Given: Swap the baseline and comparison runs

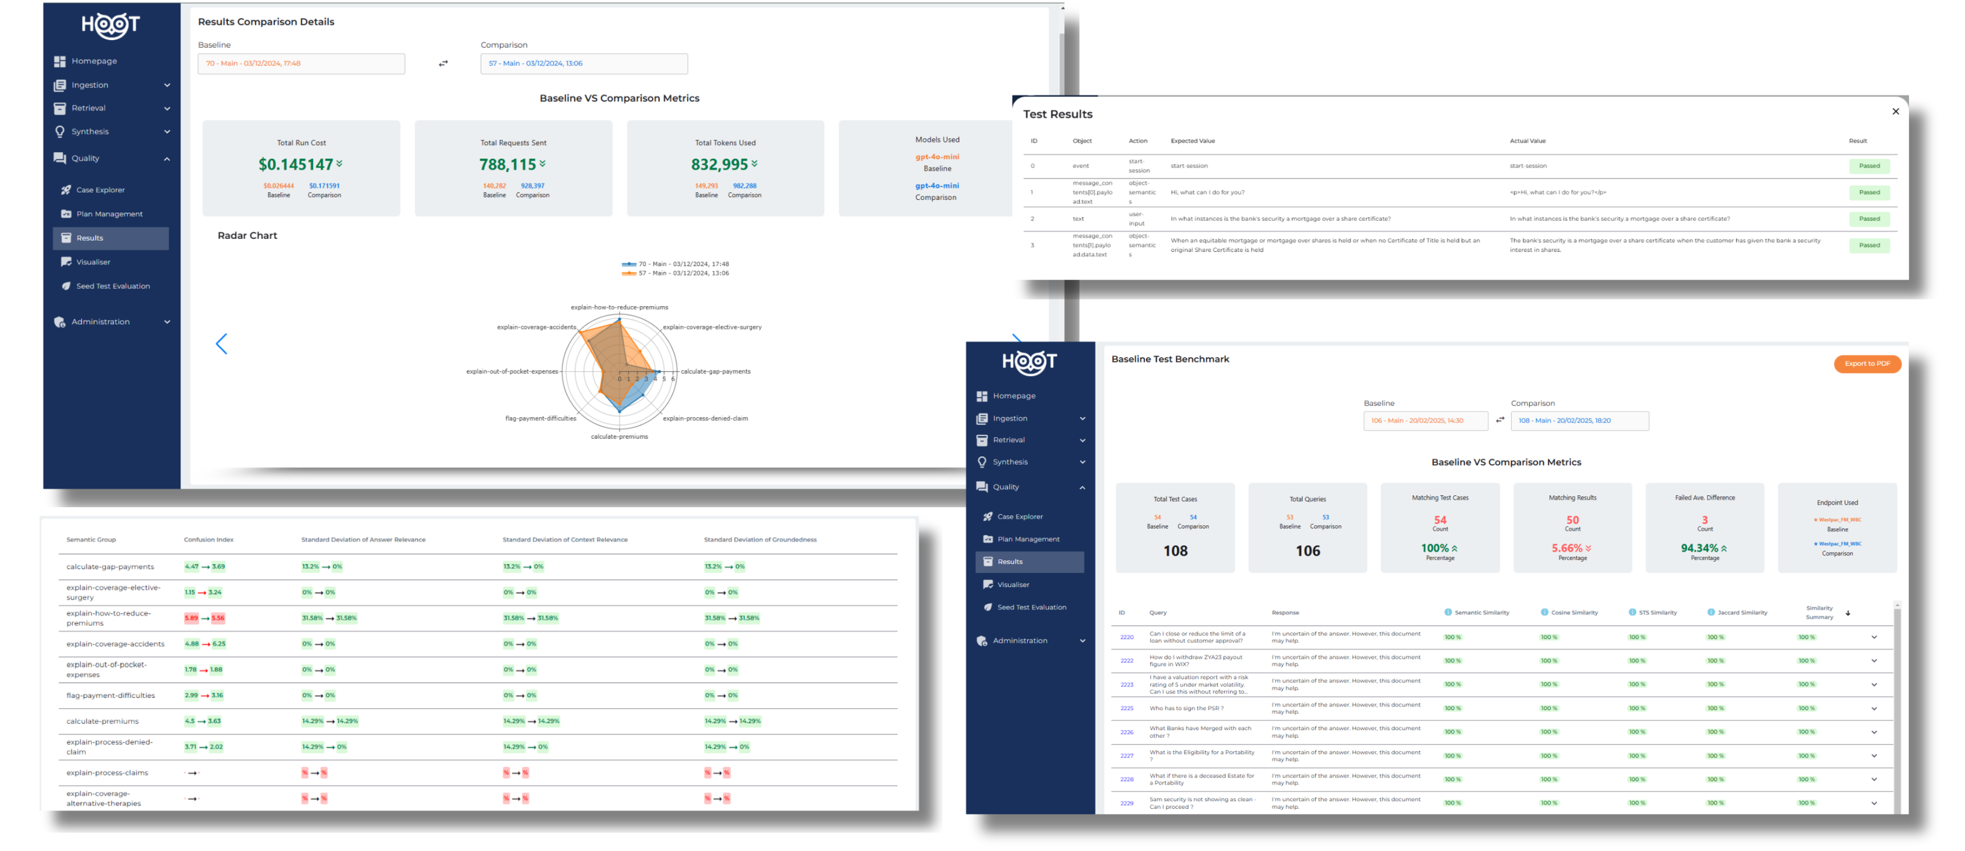Looking at the screenshot, I should click(x=443, y=63).
